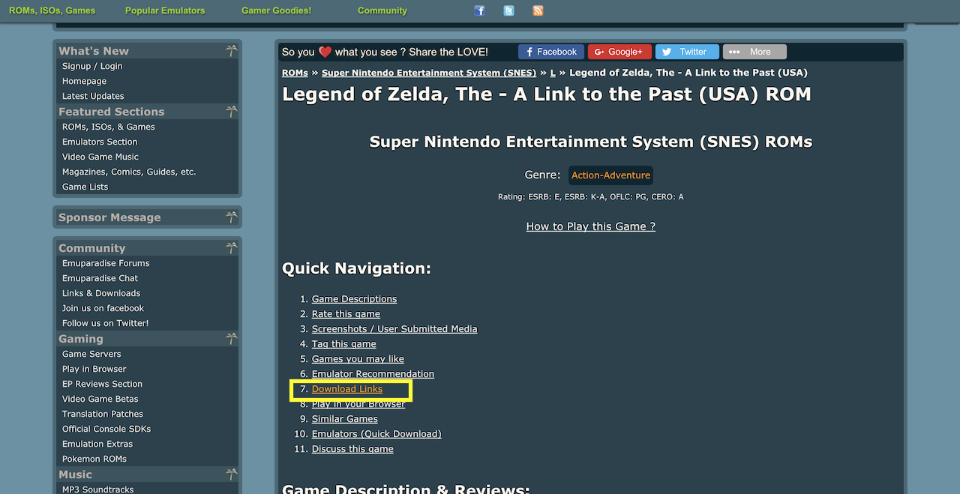Viewport: 960px width, 494px height.
Task: Collapse the What's New panel palm icon
Action: tap(232, 51)
